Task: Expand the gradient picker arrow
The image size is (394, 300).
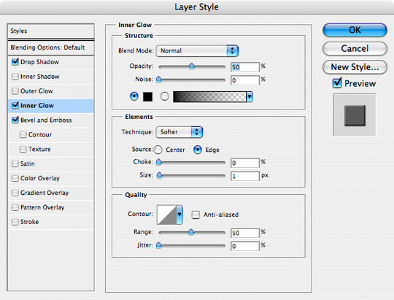Action: pyautogui.click(x=250, y=97)
